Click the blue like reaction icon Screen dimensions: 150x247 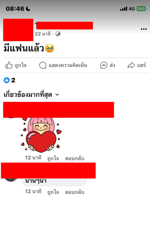(7, 80)
